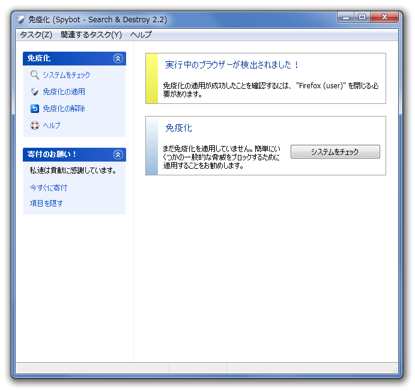Click the 私達は貢献に感謝しています。 text
Image resolution: width=415 pixels, height=391 pixels.
pyautogui.click(x=73, y=171)
